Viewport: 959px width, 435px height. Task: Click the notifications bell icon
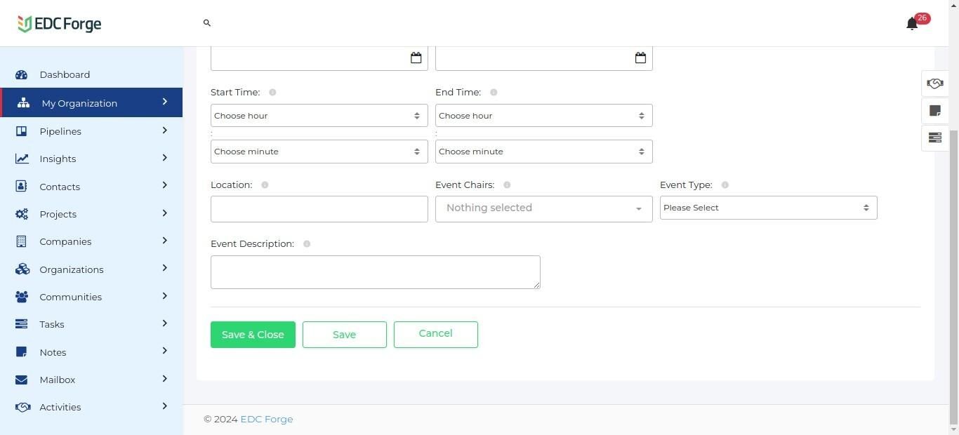click(x=912, y=24)
